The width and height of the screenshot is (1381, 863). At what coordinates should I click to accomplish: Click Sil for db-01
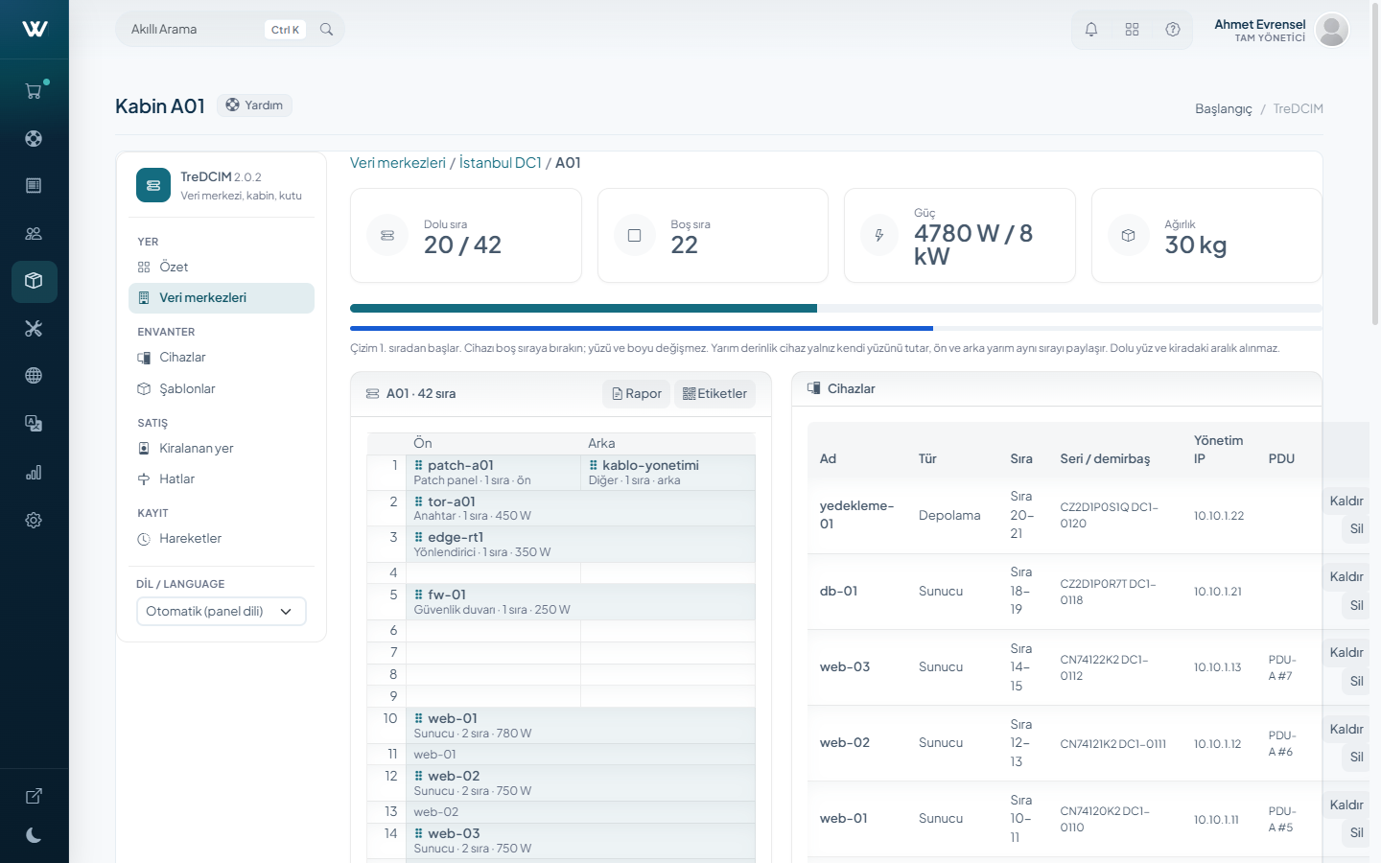(x=1356, y=605)
